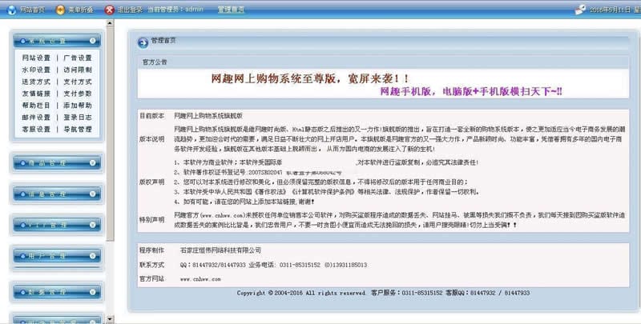Expand the 商品管理 panel chevron

click(x=93, y=162)
